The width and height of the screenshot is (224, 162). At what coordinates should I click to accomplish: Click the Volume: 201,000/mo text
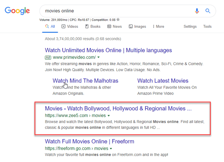coord(54,20)
